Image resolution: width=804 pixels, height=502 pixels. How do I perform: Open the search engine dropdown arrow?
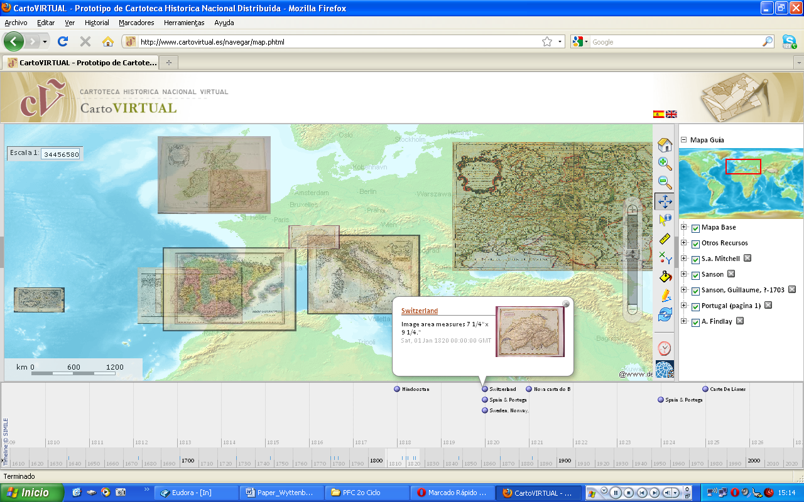pos(587,42)
